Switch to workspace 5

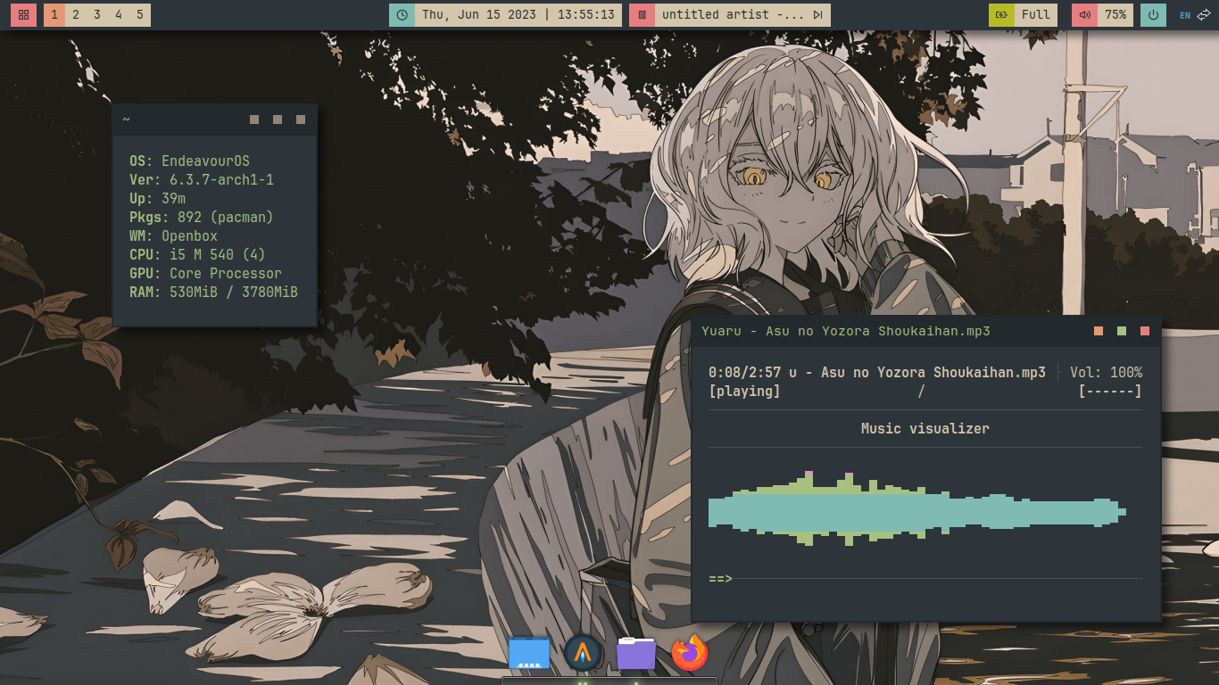(x=140, y=15)
